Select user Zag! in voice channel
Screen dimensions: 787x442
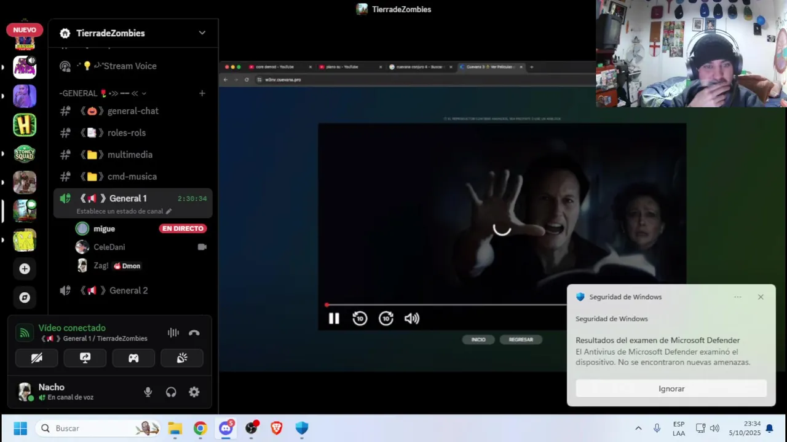coord(101,266)
